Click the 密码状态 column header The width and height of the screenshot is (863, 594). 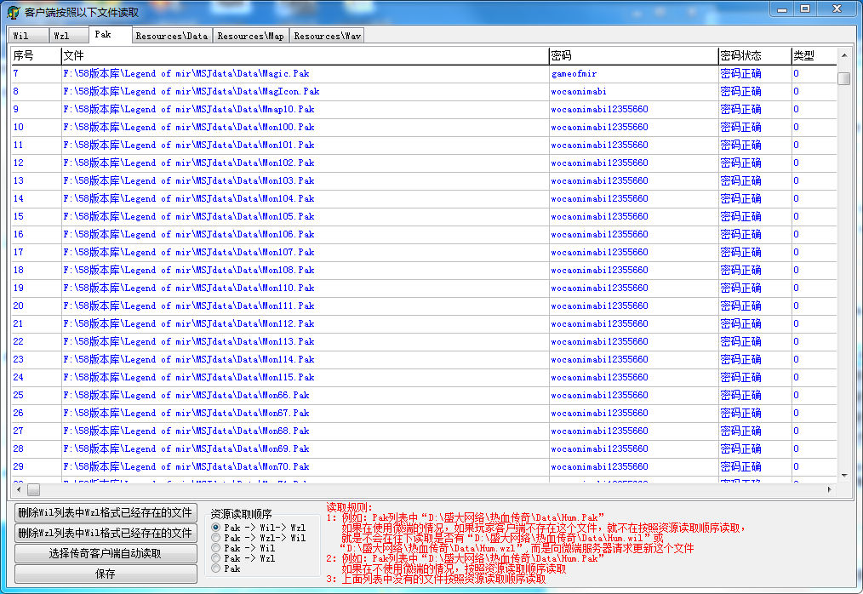[x=740, y=55]
